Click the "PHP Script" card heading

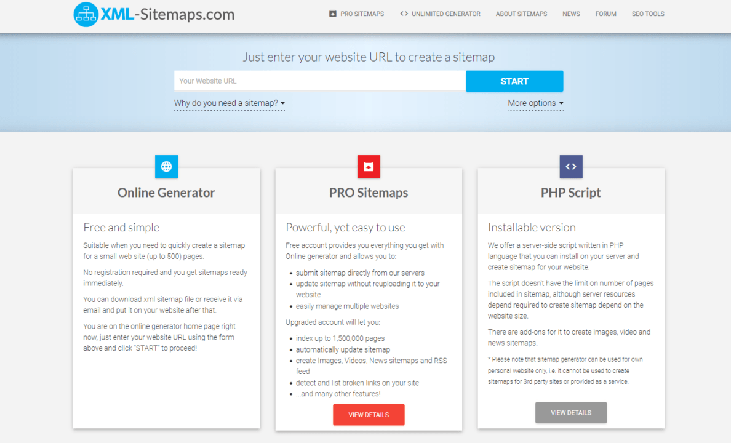tap(570, 193)
